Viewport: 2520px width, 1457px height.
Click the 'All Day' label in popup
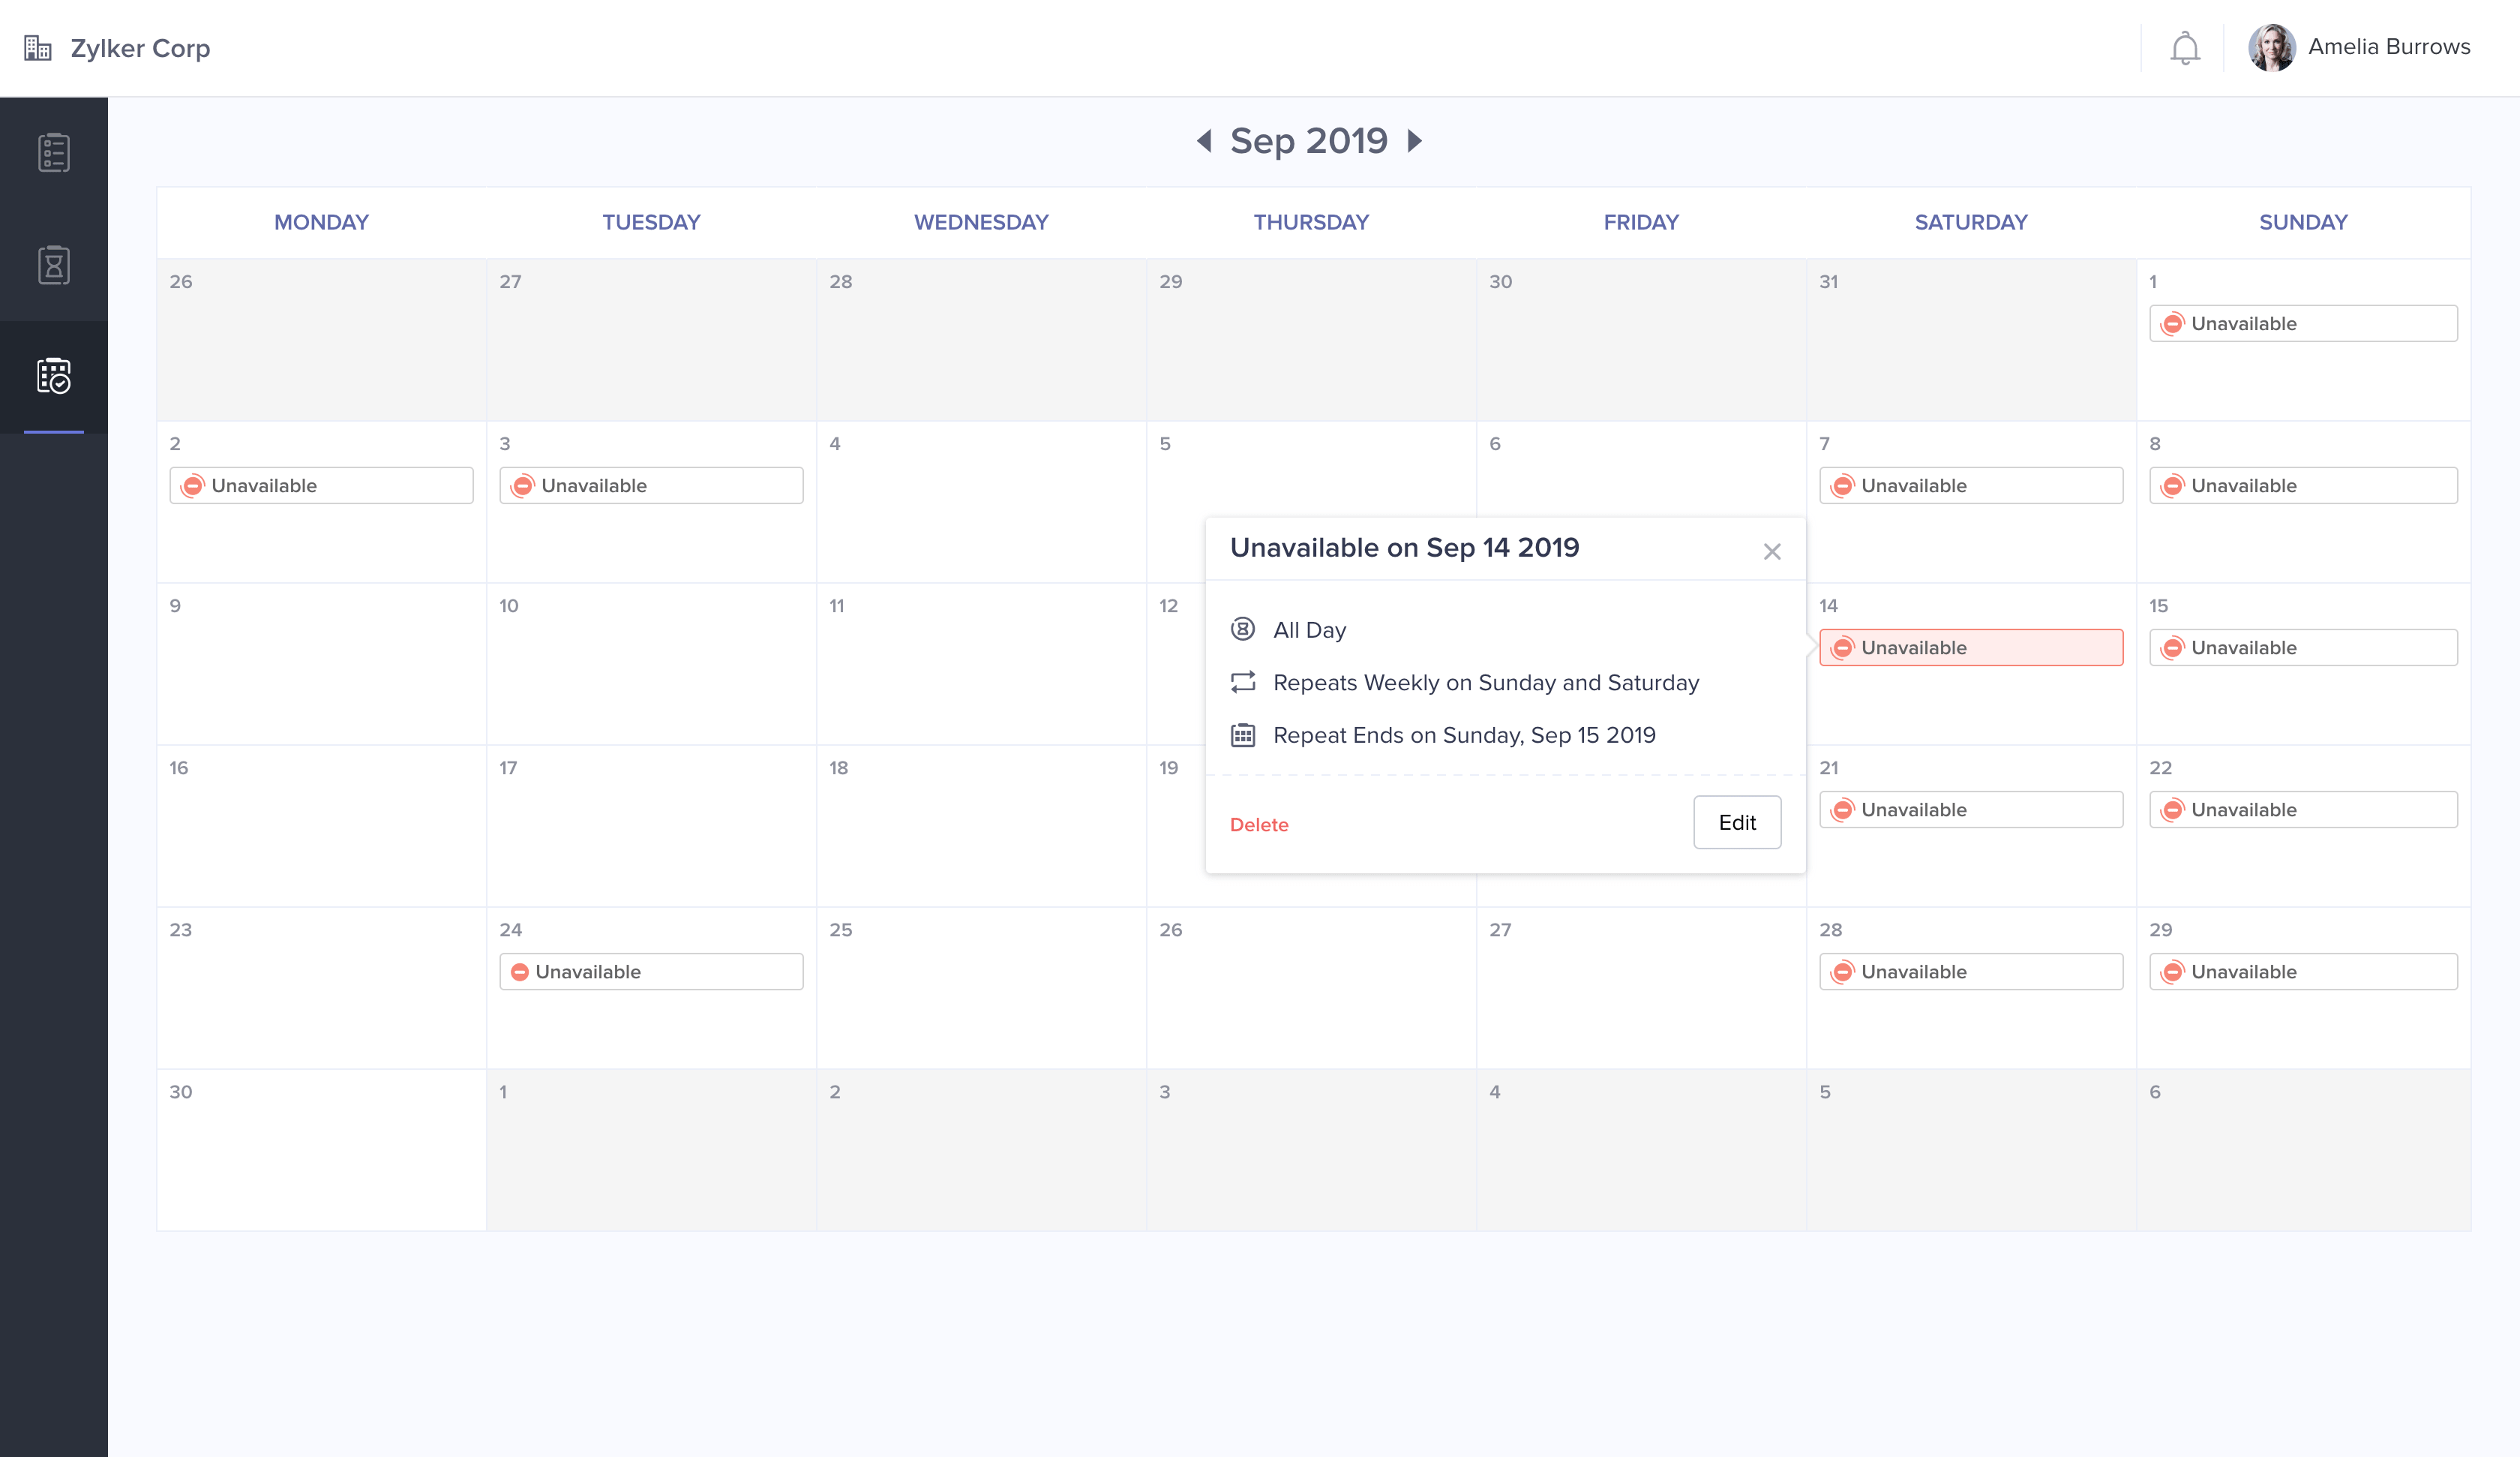(x=1309, y=629)
